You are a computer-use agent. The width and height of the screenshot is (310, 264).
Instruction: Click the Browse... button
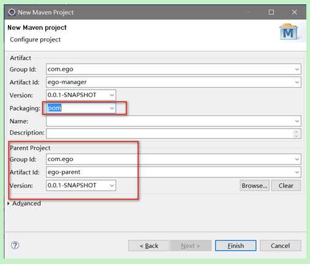point(254,185)
